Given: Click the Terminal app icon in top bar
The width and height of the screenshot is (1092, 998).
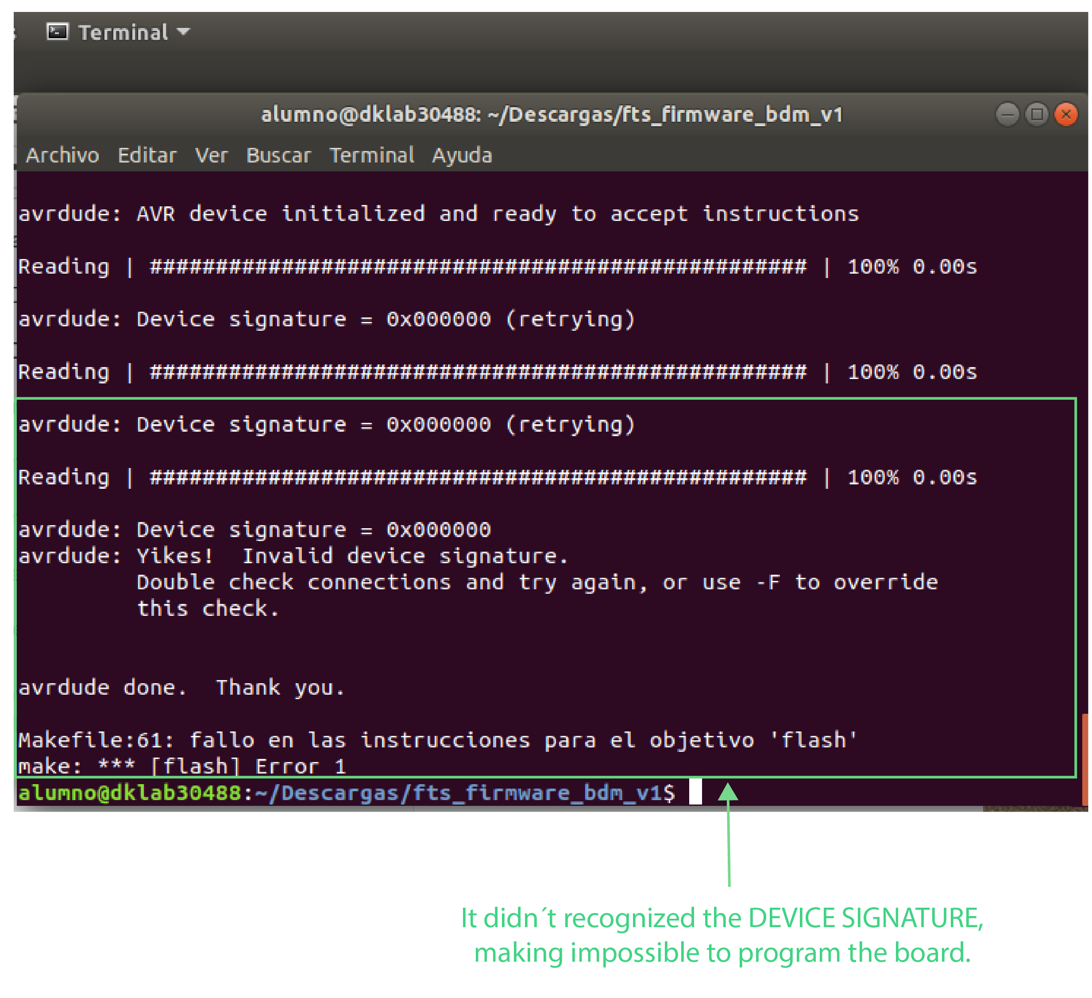Looking at the screenshot, I should [58, 32].
